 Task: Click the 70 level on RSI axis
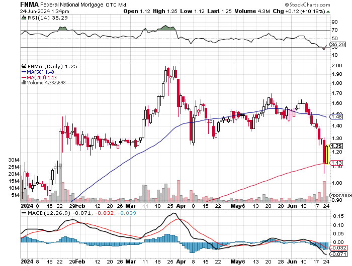334,30
